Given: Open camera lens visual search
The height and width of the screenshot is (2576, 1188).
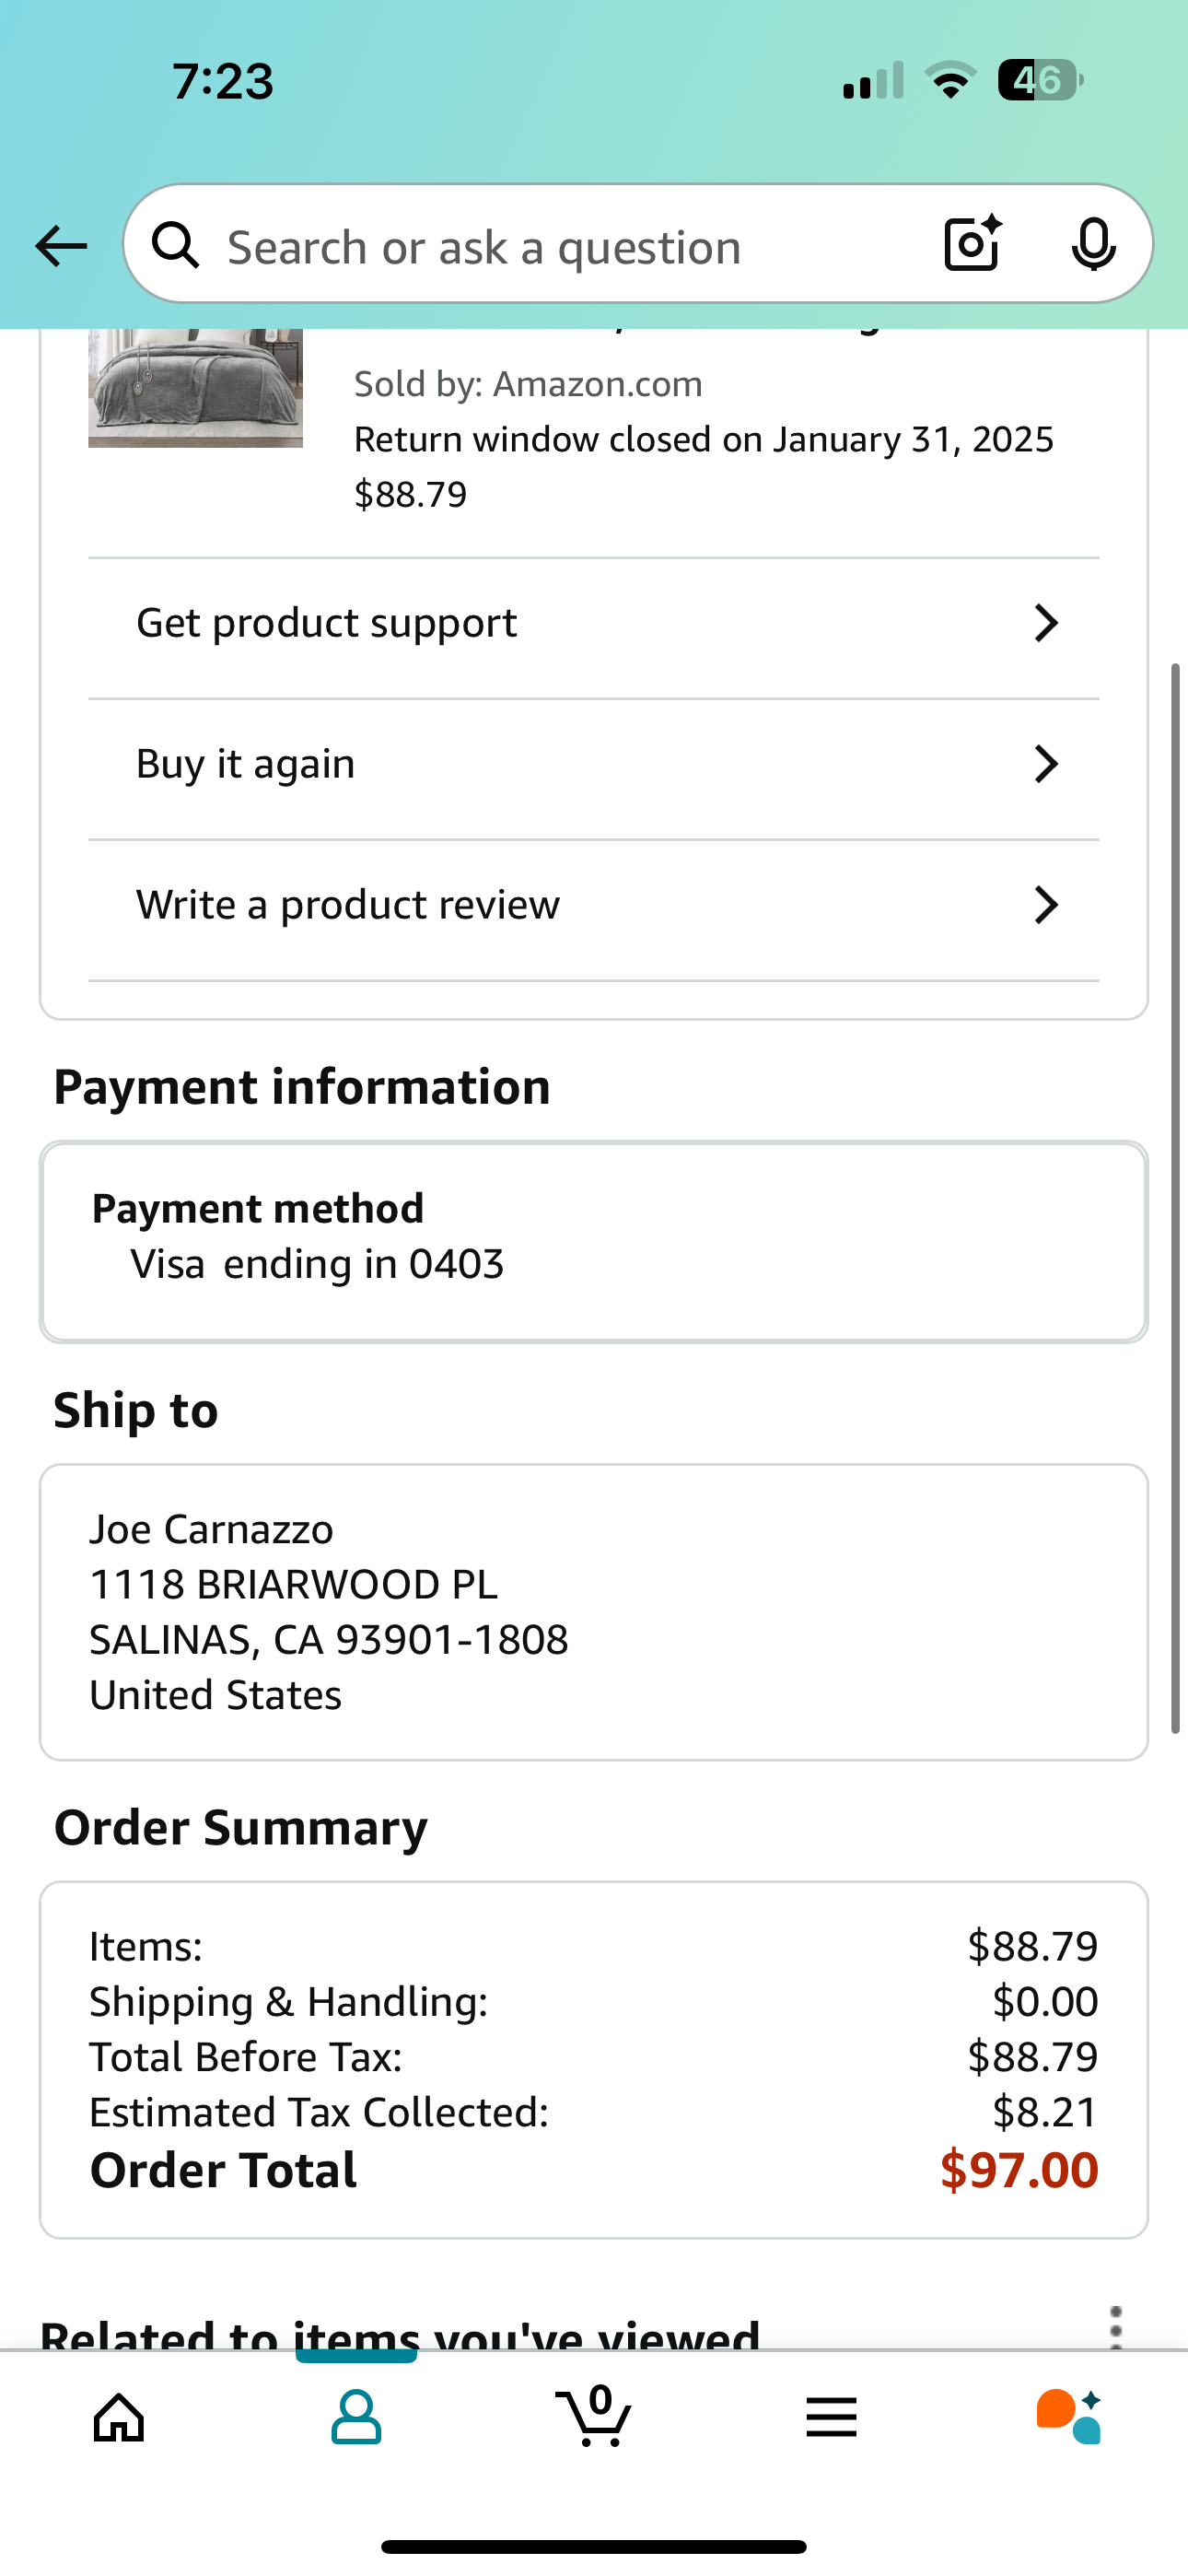Looking at the screenshot, I should click(x=973, y=243).
